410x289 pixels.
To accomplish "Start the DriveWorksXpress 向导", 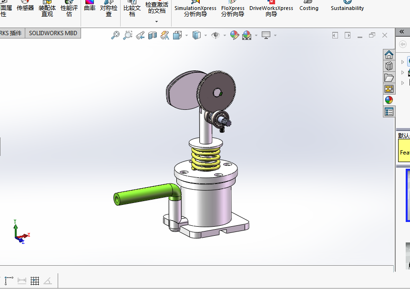I will pos(271,9).
